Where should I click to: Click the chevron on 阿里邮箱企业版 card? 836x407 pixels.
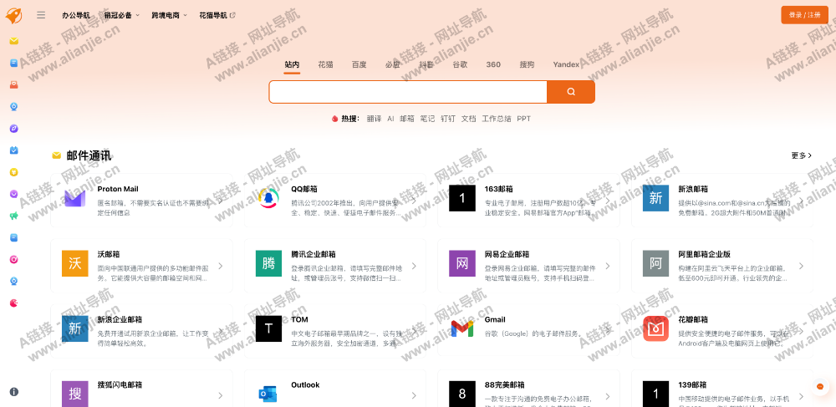pos(801,266)
